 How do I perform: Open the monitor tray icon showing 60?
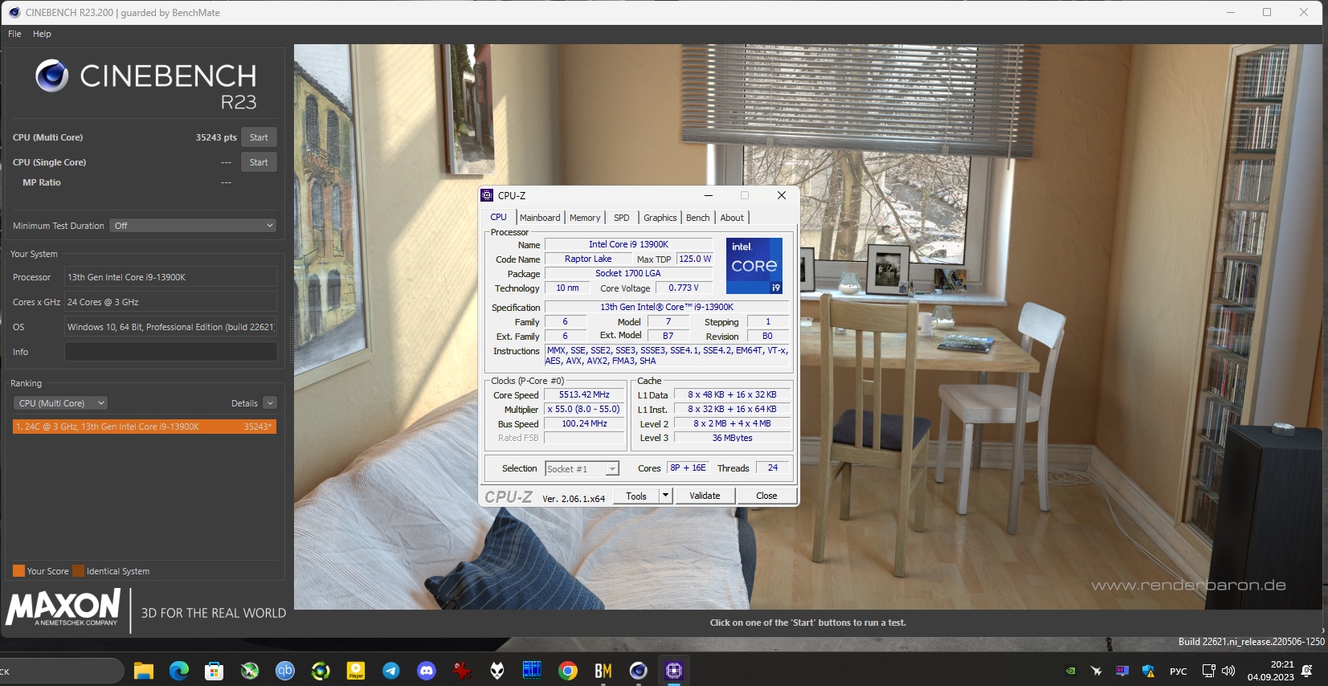(x=1122, y=671)
